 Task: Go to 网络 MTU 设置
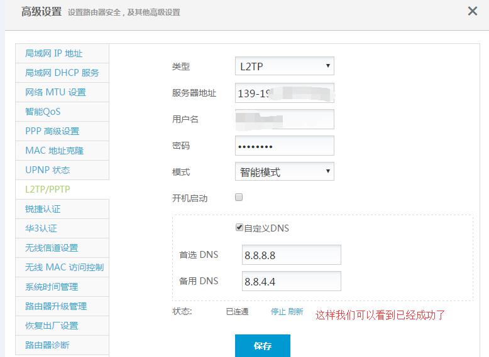click(62, 92)
